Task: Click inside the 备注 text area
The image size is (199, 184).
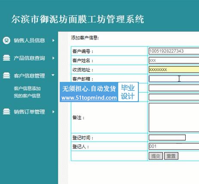Action: (x=174, y=118)
